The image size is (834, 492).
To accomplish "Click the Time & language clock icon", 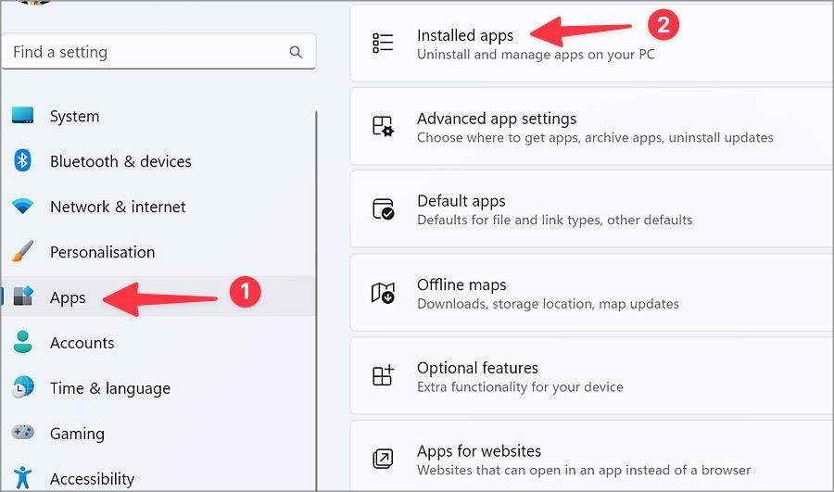I will pos(23,387).
